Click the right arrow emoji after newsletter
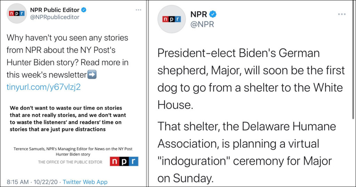356x187 pixels. coord(92,74)
